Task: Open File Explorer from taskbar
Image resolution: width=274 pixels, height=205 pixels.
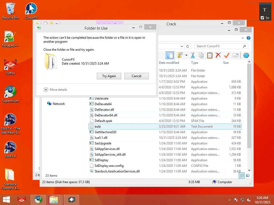Action: coord(54,200)
